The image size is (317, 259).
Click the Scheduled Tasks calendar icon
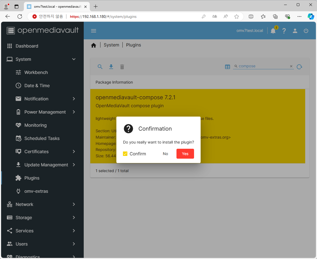coord(18,138)
